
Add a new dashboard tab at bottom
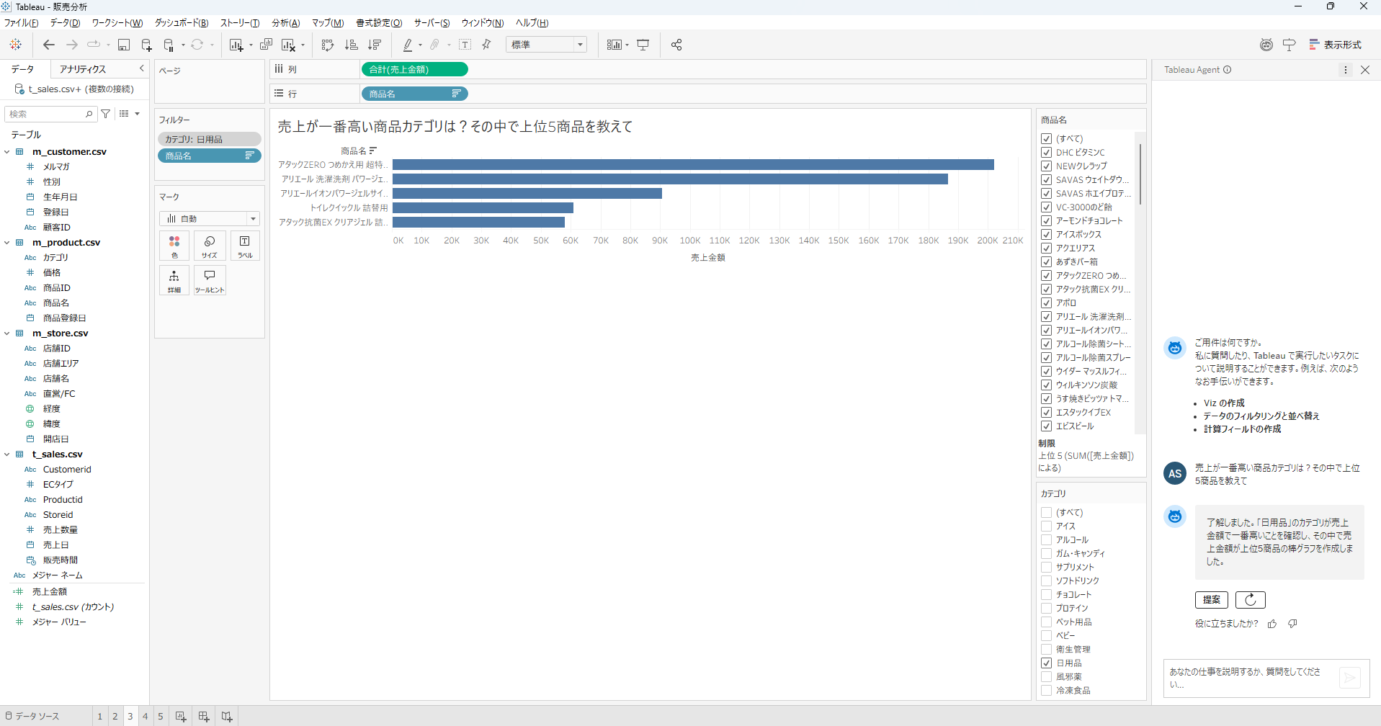point(204,717)
